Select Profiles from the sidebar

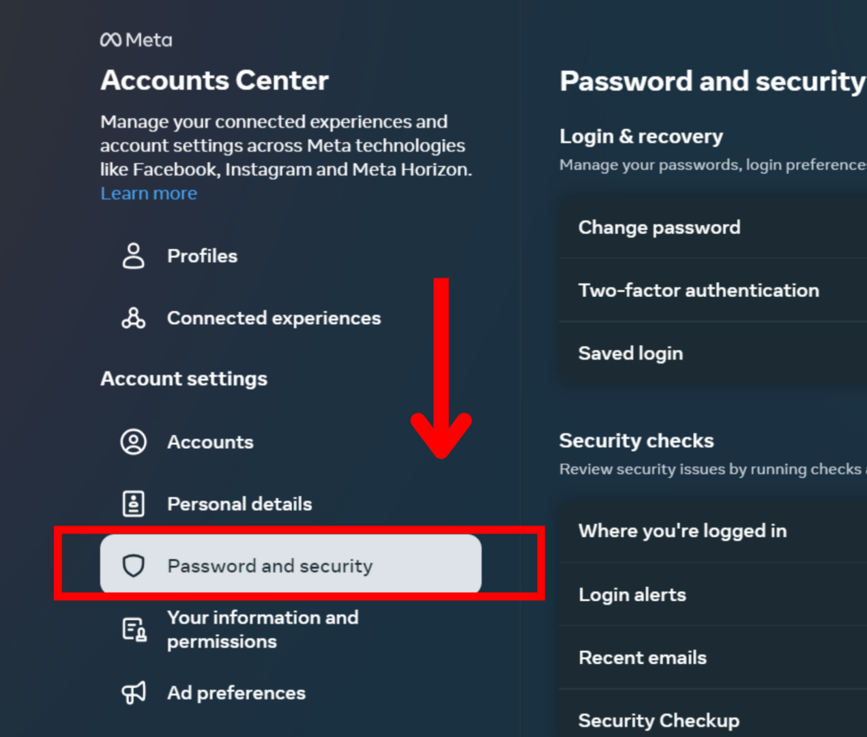[202, 257]
